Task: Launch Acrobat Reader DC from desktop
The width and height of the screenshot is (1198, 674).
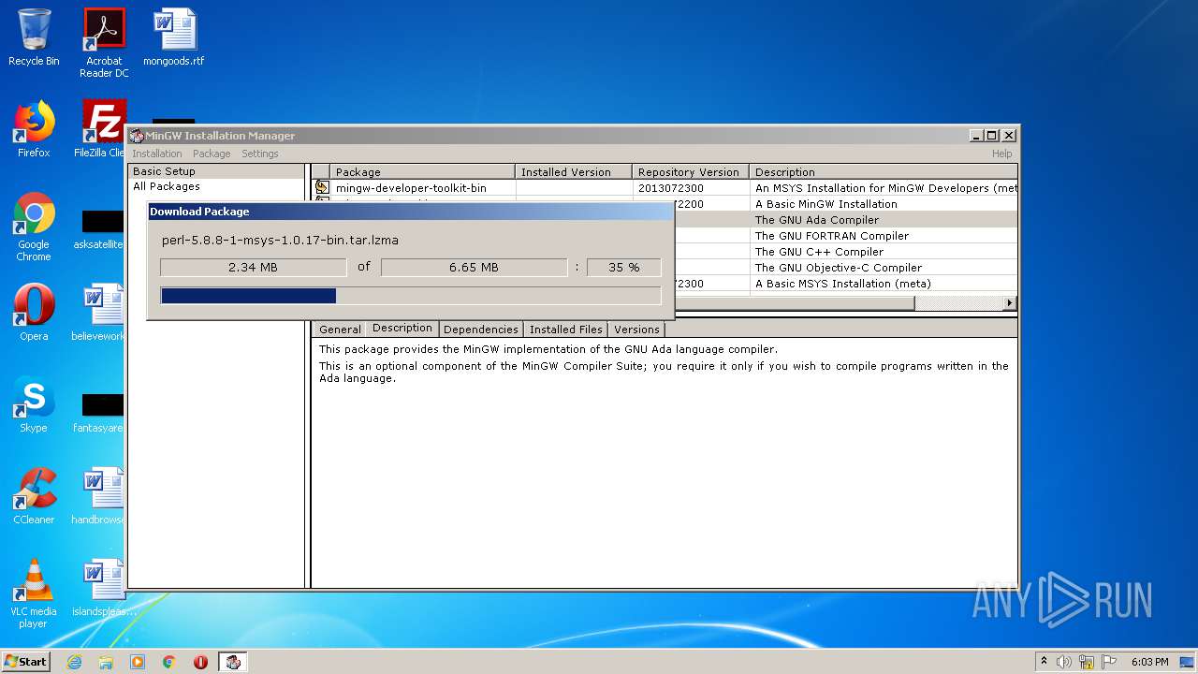Action: 104,43
